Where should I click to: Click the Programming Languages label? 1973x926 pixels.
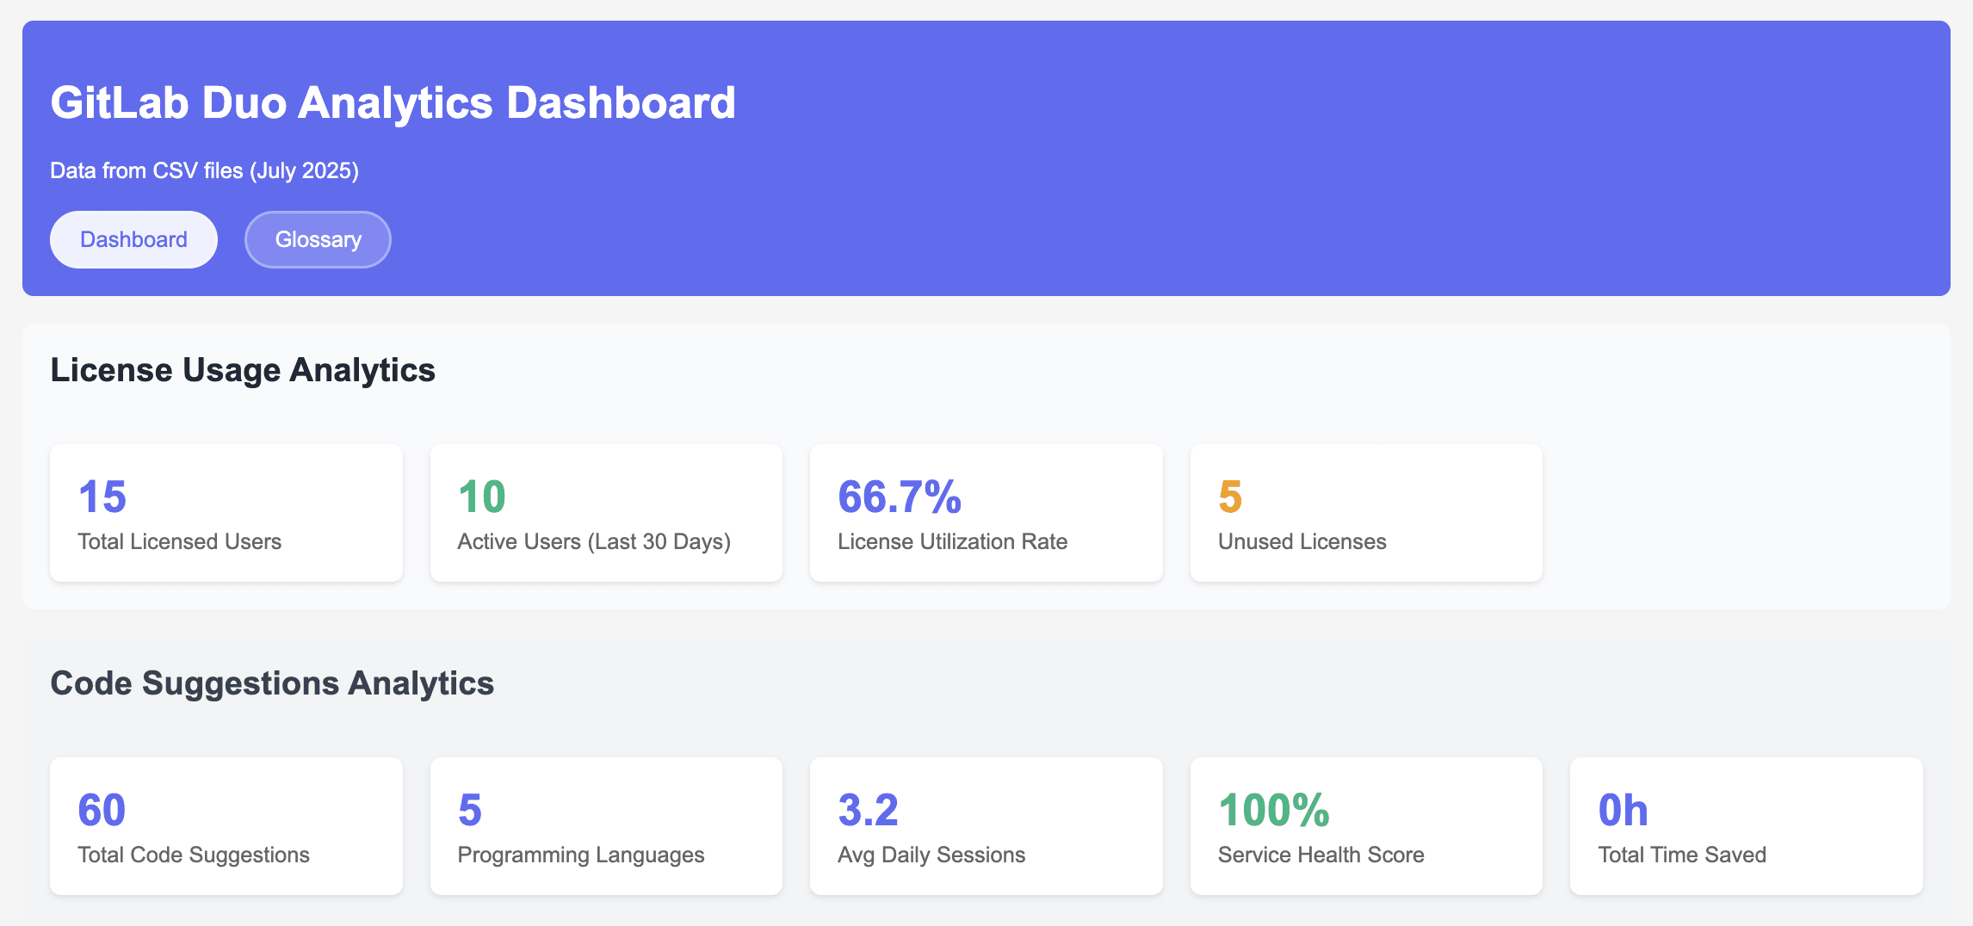point(581,855)
